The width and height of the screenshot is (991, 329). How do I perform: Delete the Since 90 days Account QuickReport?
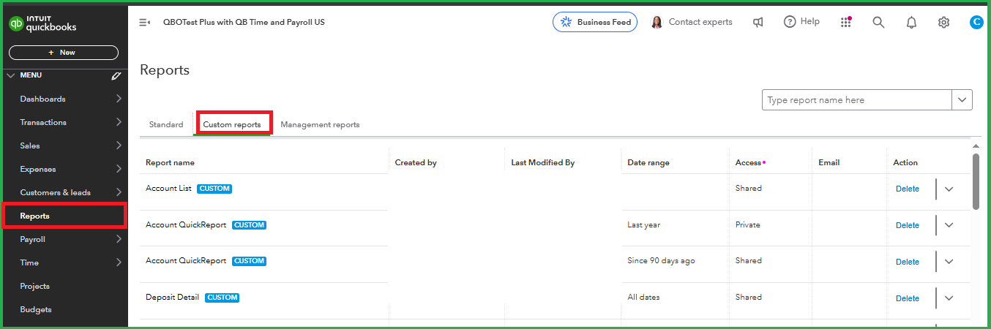tap(908, 262)
